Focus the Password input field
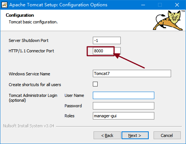 123,106
